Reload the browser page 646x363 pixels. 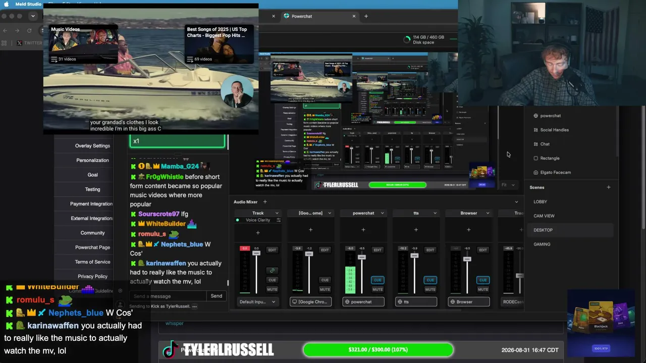(x=29, y=31)
